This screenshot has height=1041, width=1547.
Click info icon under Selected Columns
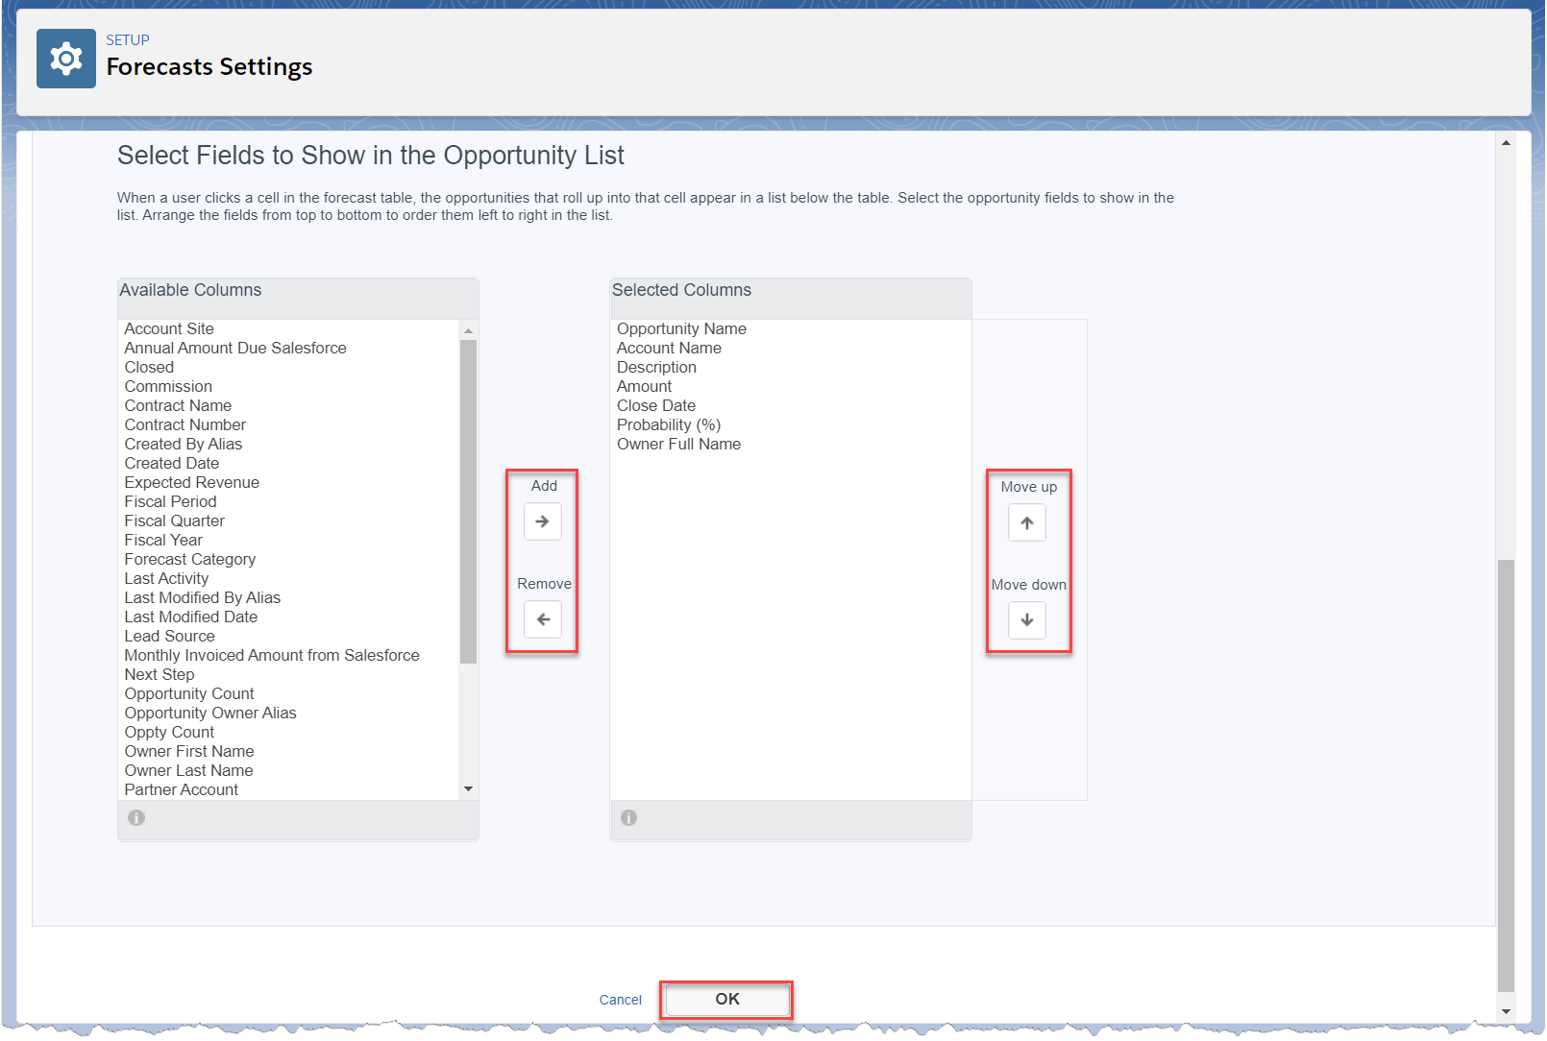[628, 818]
